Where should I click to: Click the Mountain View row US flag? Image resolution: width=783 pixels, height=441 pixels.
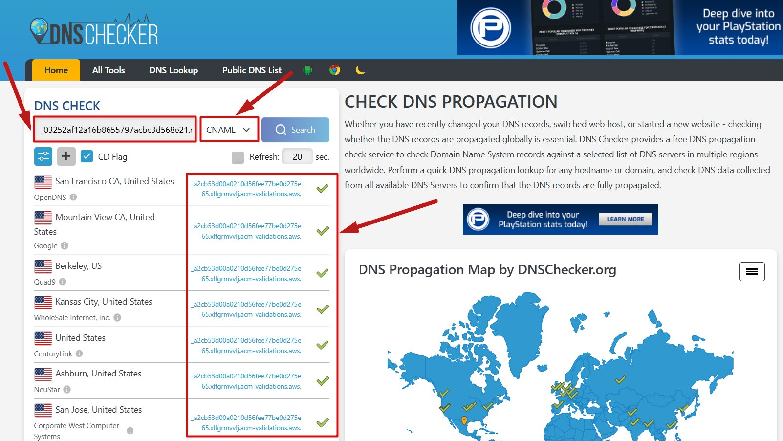[43, 217]
